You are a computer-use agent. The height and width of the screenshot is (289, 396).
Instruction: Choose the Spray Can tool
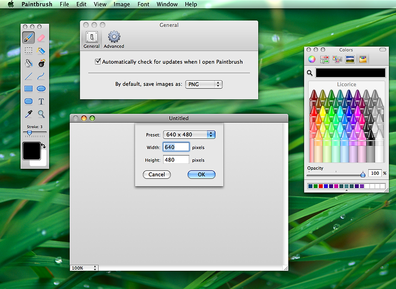(41, 50)
